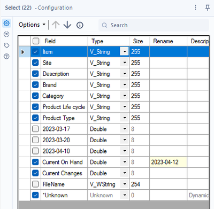Move selected field up with arrow
Image resolution: width=214 pixels, height=209 pixels.
point(56,25)
